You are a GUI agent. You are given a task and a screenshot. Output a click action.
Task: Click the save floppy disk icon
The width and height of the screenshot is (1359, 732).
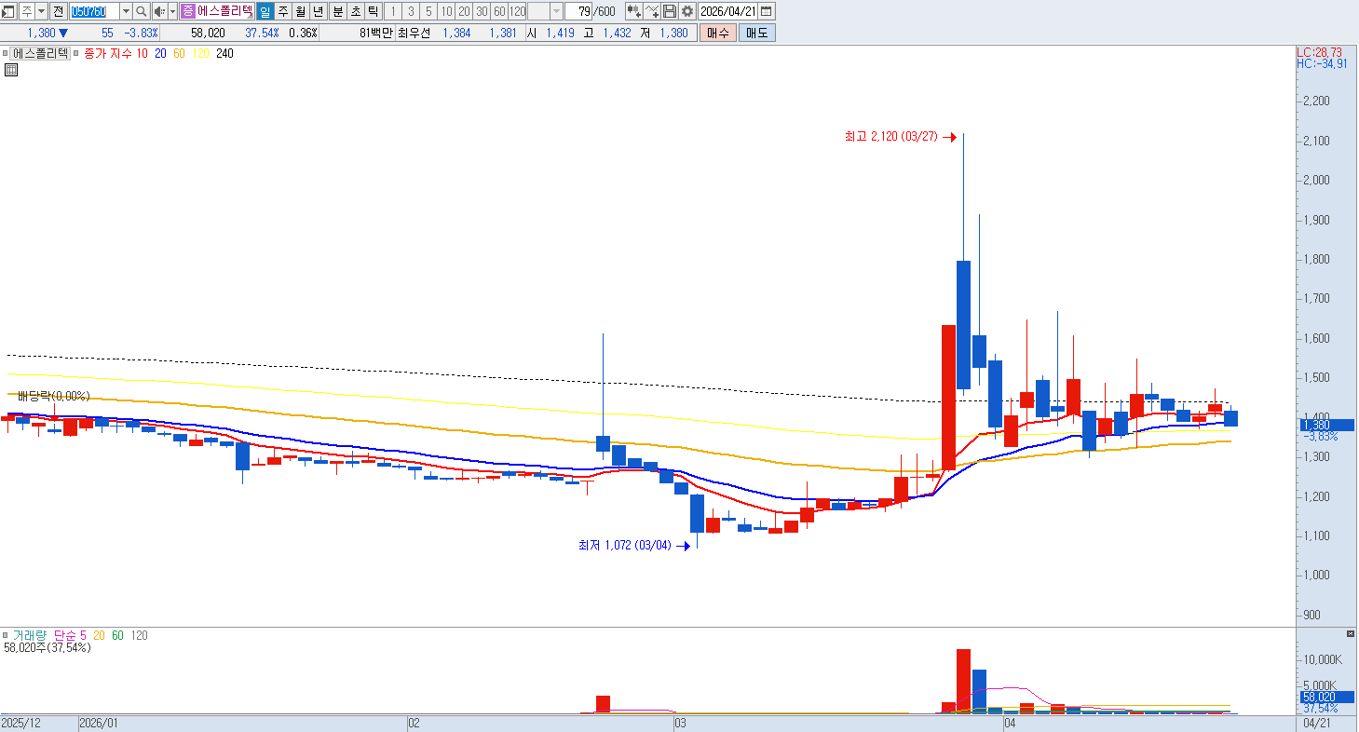(670, 11)
